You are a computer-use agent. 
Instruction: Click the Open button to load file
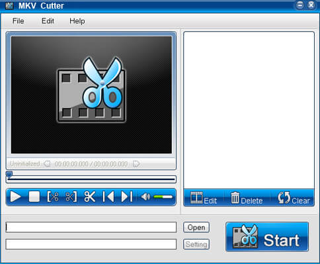pyautogui.click(x=196, y=228)
